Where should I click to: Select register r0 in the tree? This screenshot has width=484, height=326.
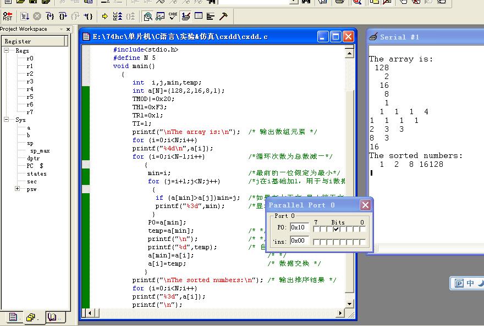coord(30,58)
